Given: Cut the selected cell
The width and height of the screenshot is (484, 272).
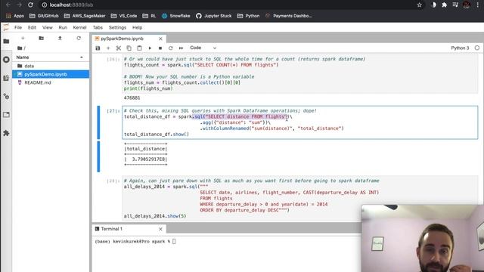Looking at the screenshot, I should [x=119, y=48].
